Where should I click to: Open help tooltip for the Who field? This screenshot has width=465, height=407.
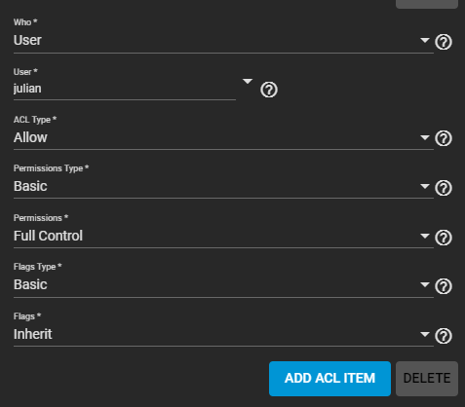coord(444,42)
